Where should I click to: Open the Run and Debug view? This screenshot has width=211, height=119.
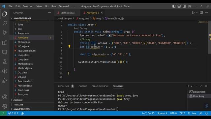coord(5,81)
